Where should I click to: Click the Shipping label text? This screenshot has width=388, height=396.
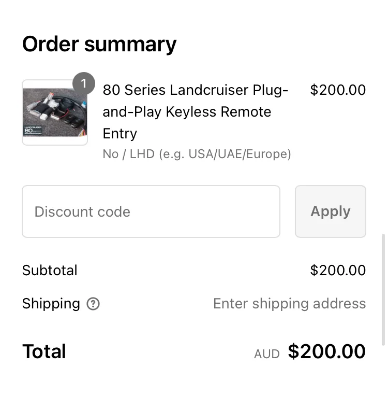pos(51,304)
